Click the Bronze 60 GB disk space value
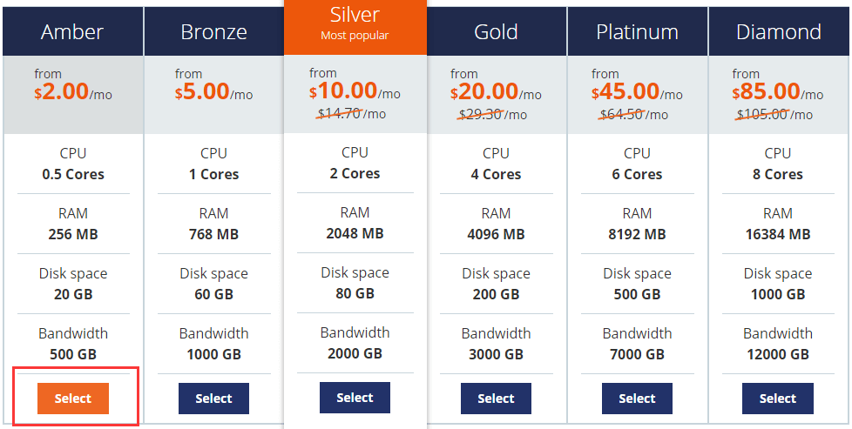 [213, 294]
